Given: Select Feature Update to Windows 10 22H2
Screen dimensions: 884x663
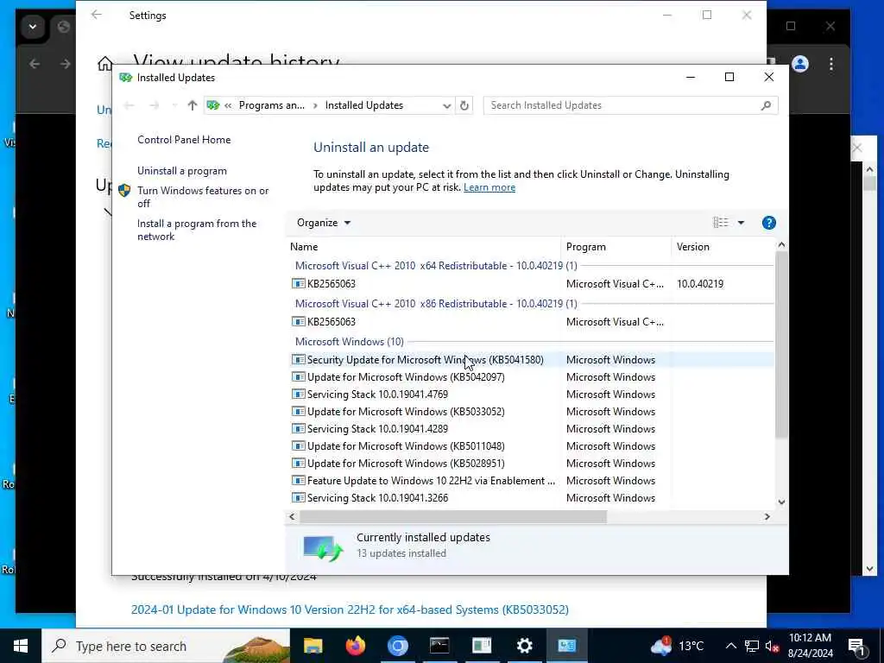Looking at the screenshot, I should pos(532,481).
